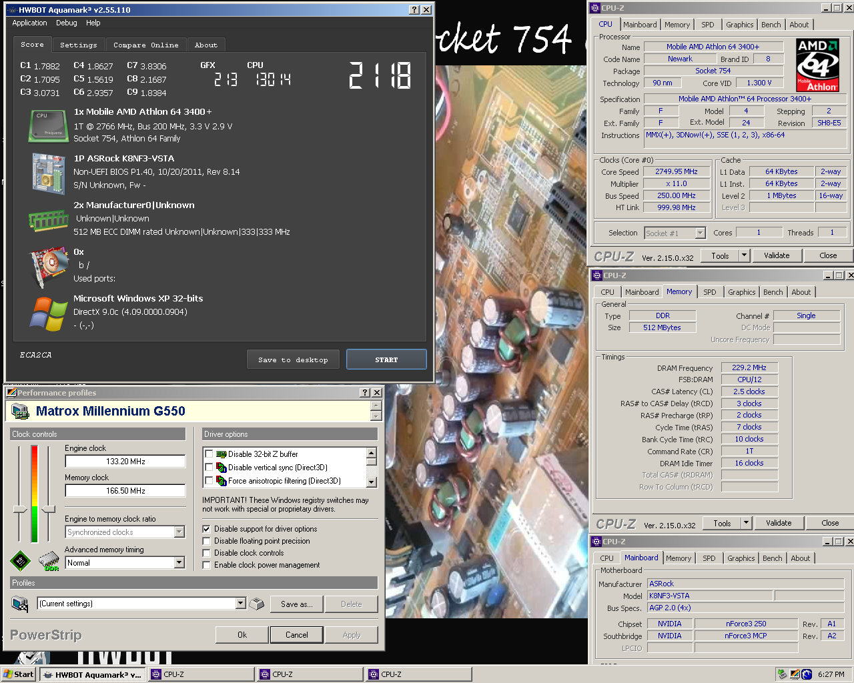Image resolution: width=854 pixels, height=683 pixels.
Task: Open the Advanced memory timing dropdown
Action: click(x=179, y=563)
